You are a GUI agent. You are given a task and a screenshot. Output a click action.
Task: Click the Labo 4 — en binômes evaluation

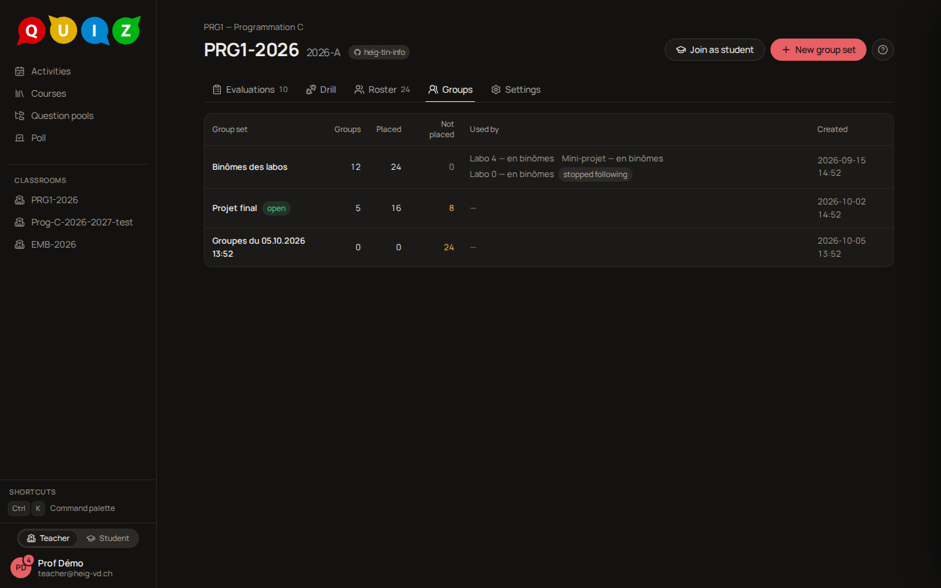coord(512,159)
